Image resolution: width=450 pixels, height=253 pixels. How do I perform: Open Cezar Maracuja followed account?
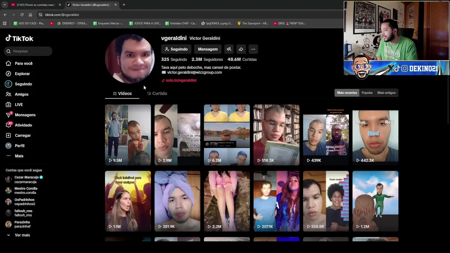point(24,180)
